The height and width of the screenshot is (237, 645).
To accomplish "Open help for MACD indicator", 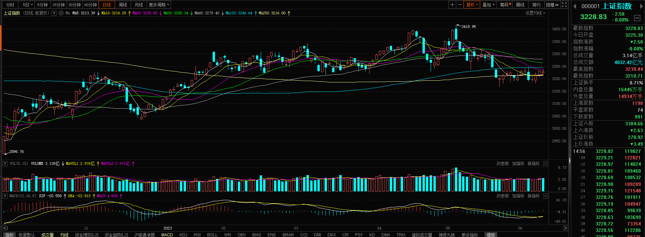I will click(x=5, y=196).
